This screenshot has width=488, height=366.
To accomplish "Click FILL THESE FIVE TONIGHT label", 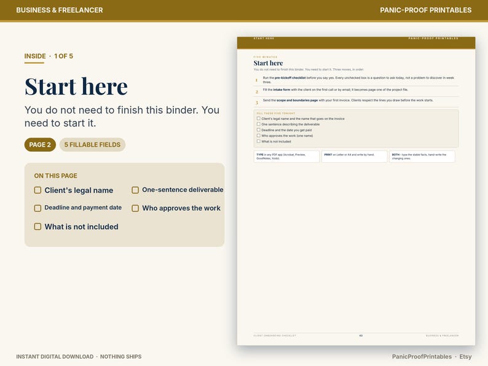I will tap(276, 113).
